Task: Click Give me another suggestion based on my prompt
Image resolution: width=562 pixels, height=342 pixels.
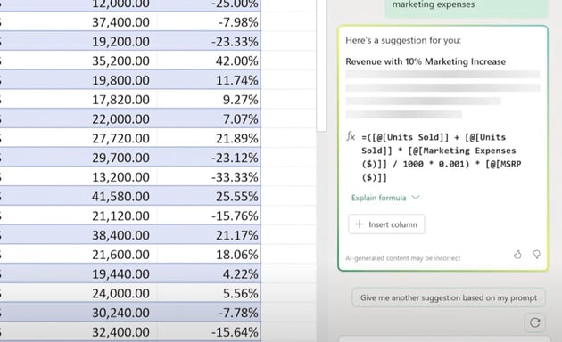Action: coord(449,297)
